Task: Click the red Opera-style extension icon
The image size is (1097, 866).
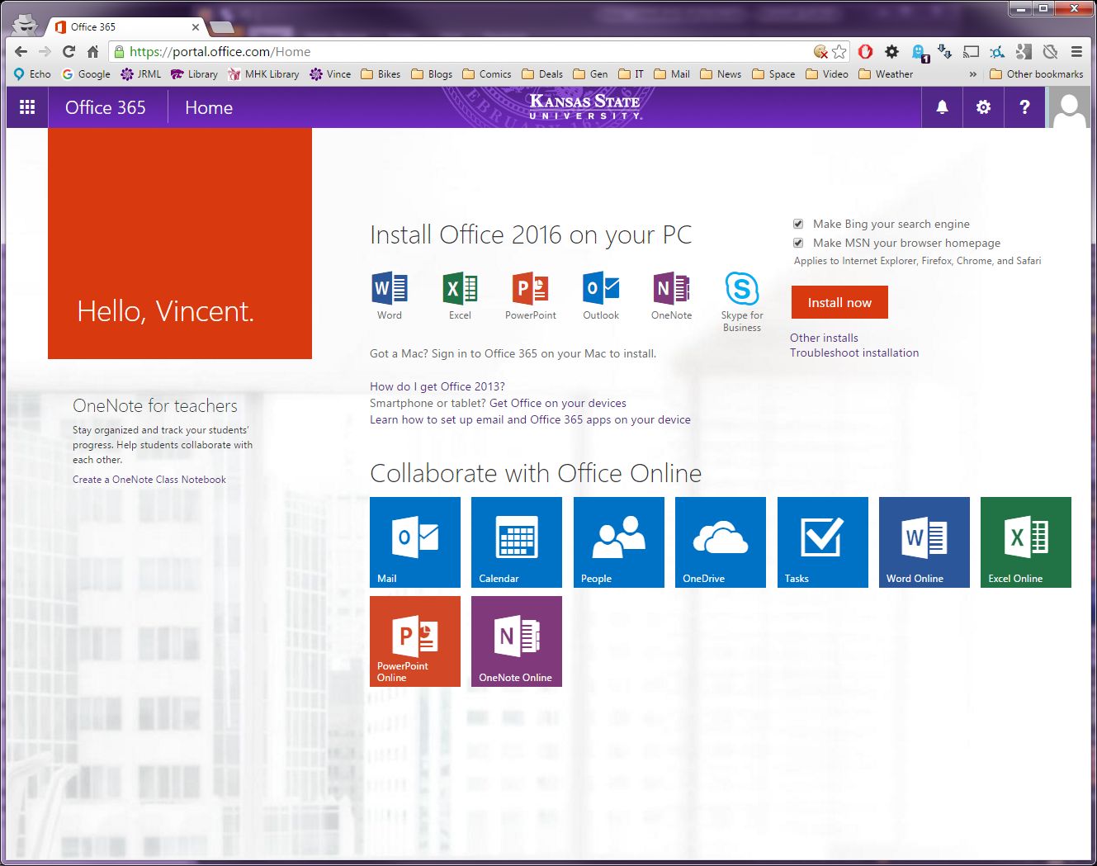Action: tap(865, 51)
